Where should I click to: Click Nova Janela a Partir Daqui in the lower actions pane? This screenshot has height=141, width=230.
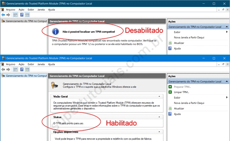coord(189,103)
